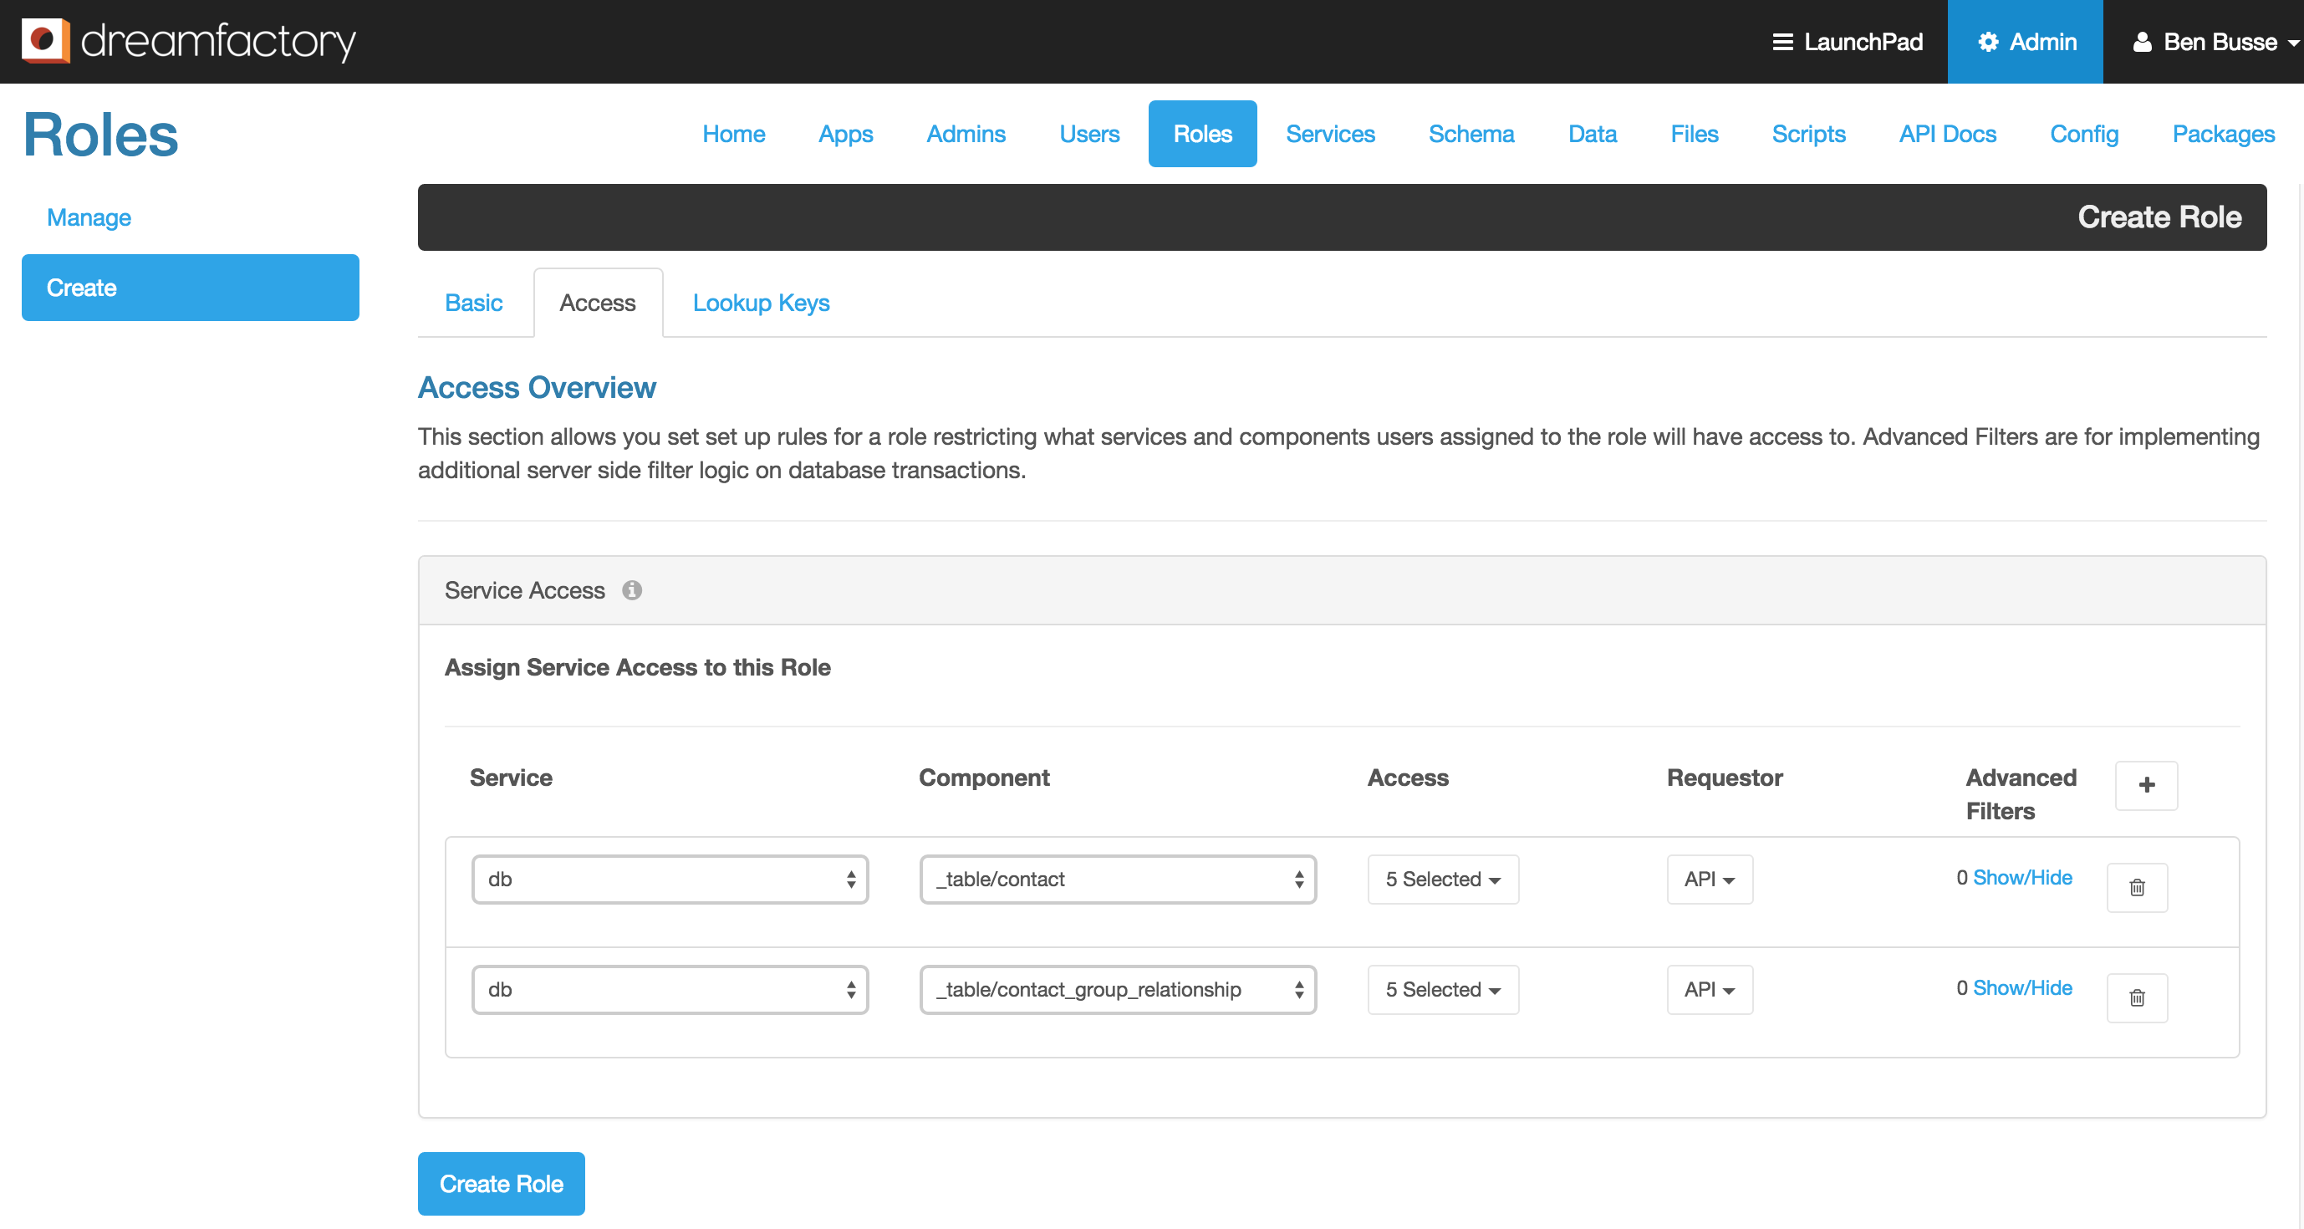Viewport: 2304px width, 1229px height.
Task: Open the Apps nav item
Action: 845,134
